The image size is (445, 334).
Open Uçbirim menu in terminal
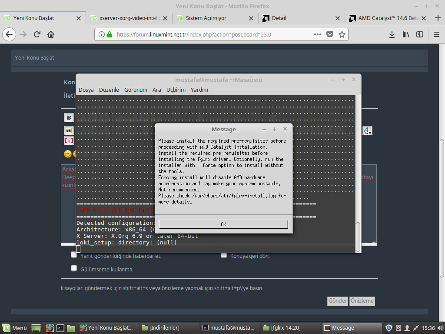point(176,90)
